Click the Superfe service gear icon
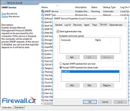 pos(43,47)
